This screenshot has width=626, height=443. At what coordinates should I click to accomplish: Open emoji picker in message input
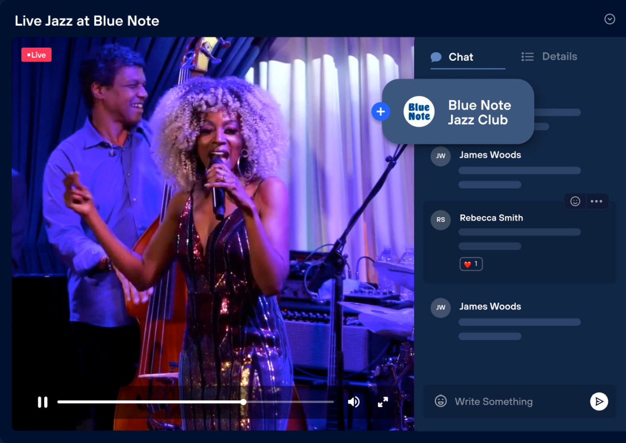pos(441,401)
